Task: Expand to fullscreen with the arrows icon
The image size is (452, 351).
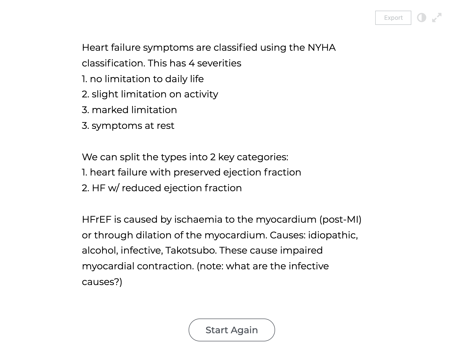Action: [437, 17]
